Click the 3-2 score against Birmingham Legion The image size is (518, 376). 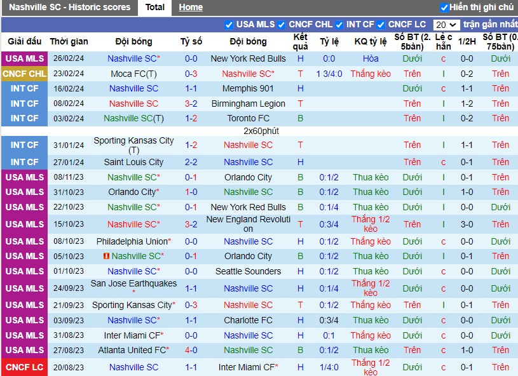(191, 104)
